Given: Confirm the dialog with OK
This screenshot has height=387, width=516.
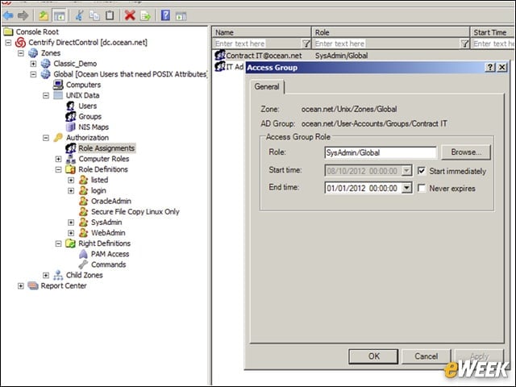Looking at the screenshot, I should pyautogui.click(x=373, y=356).
